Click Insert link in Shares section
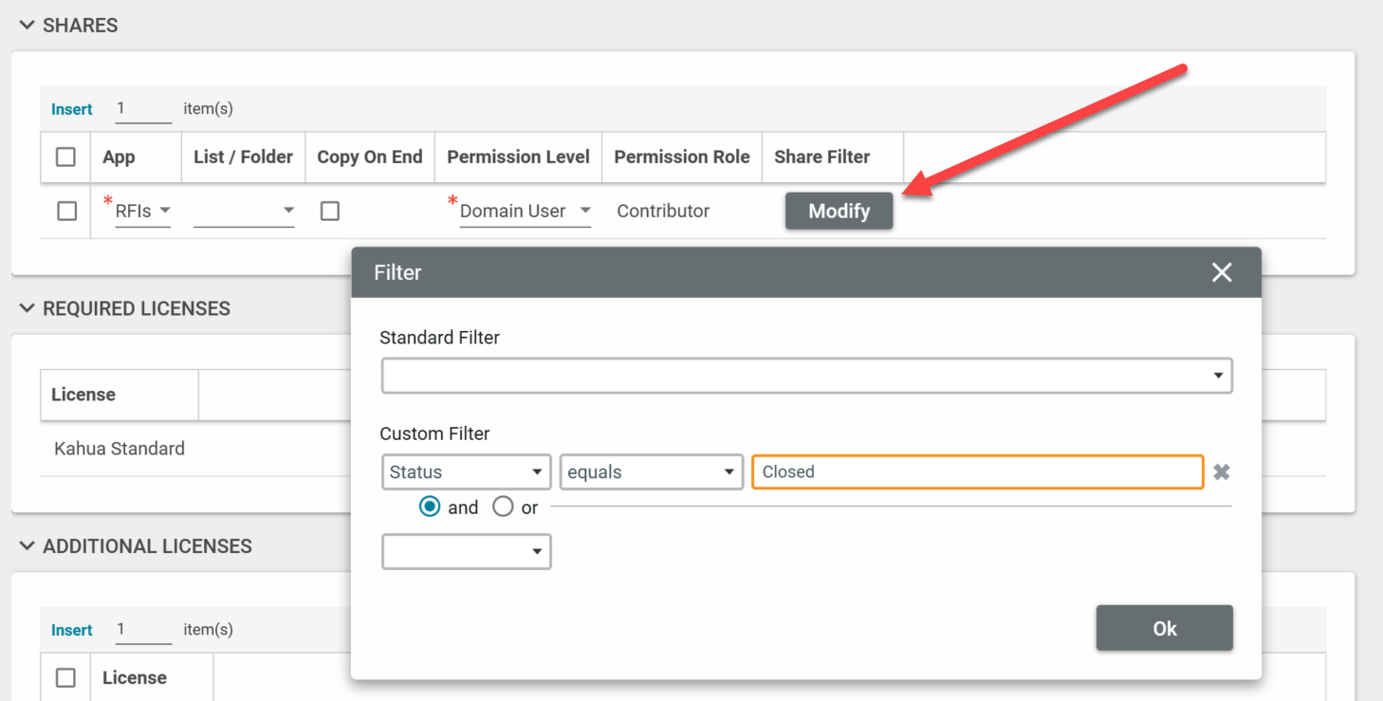This screenshot has width=1383, height=701. [72, 110]
